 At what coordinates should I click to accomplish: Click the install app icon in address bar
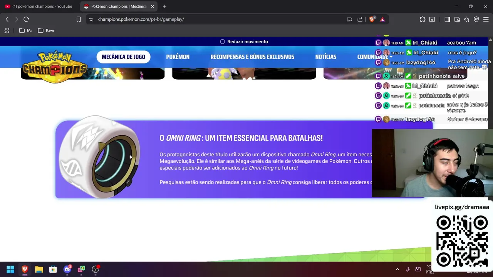pos(349,19)
